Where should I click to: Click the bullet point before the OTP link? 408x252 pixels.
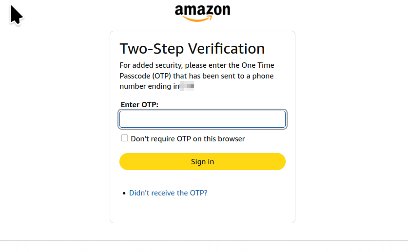coord(124,194)
